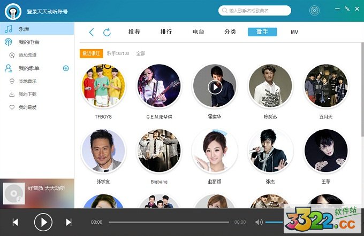The width and height of the screenshot is (364, 236).
Task: Click the 我的下载 download icon
Action: click(x=12, y=95)
